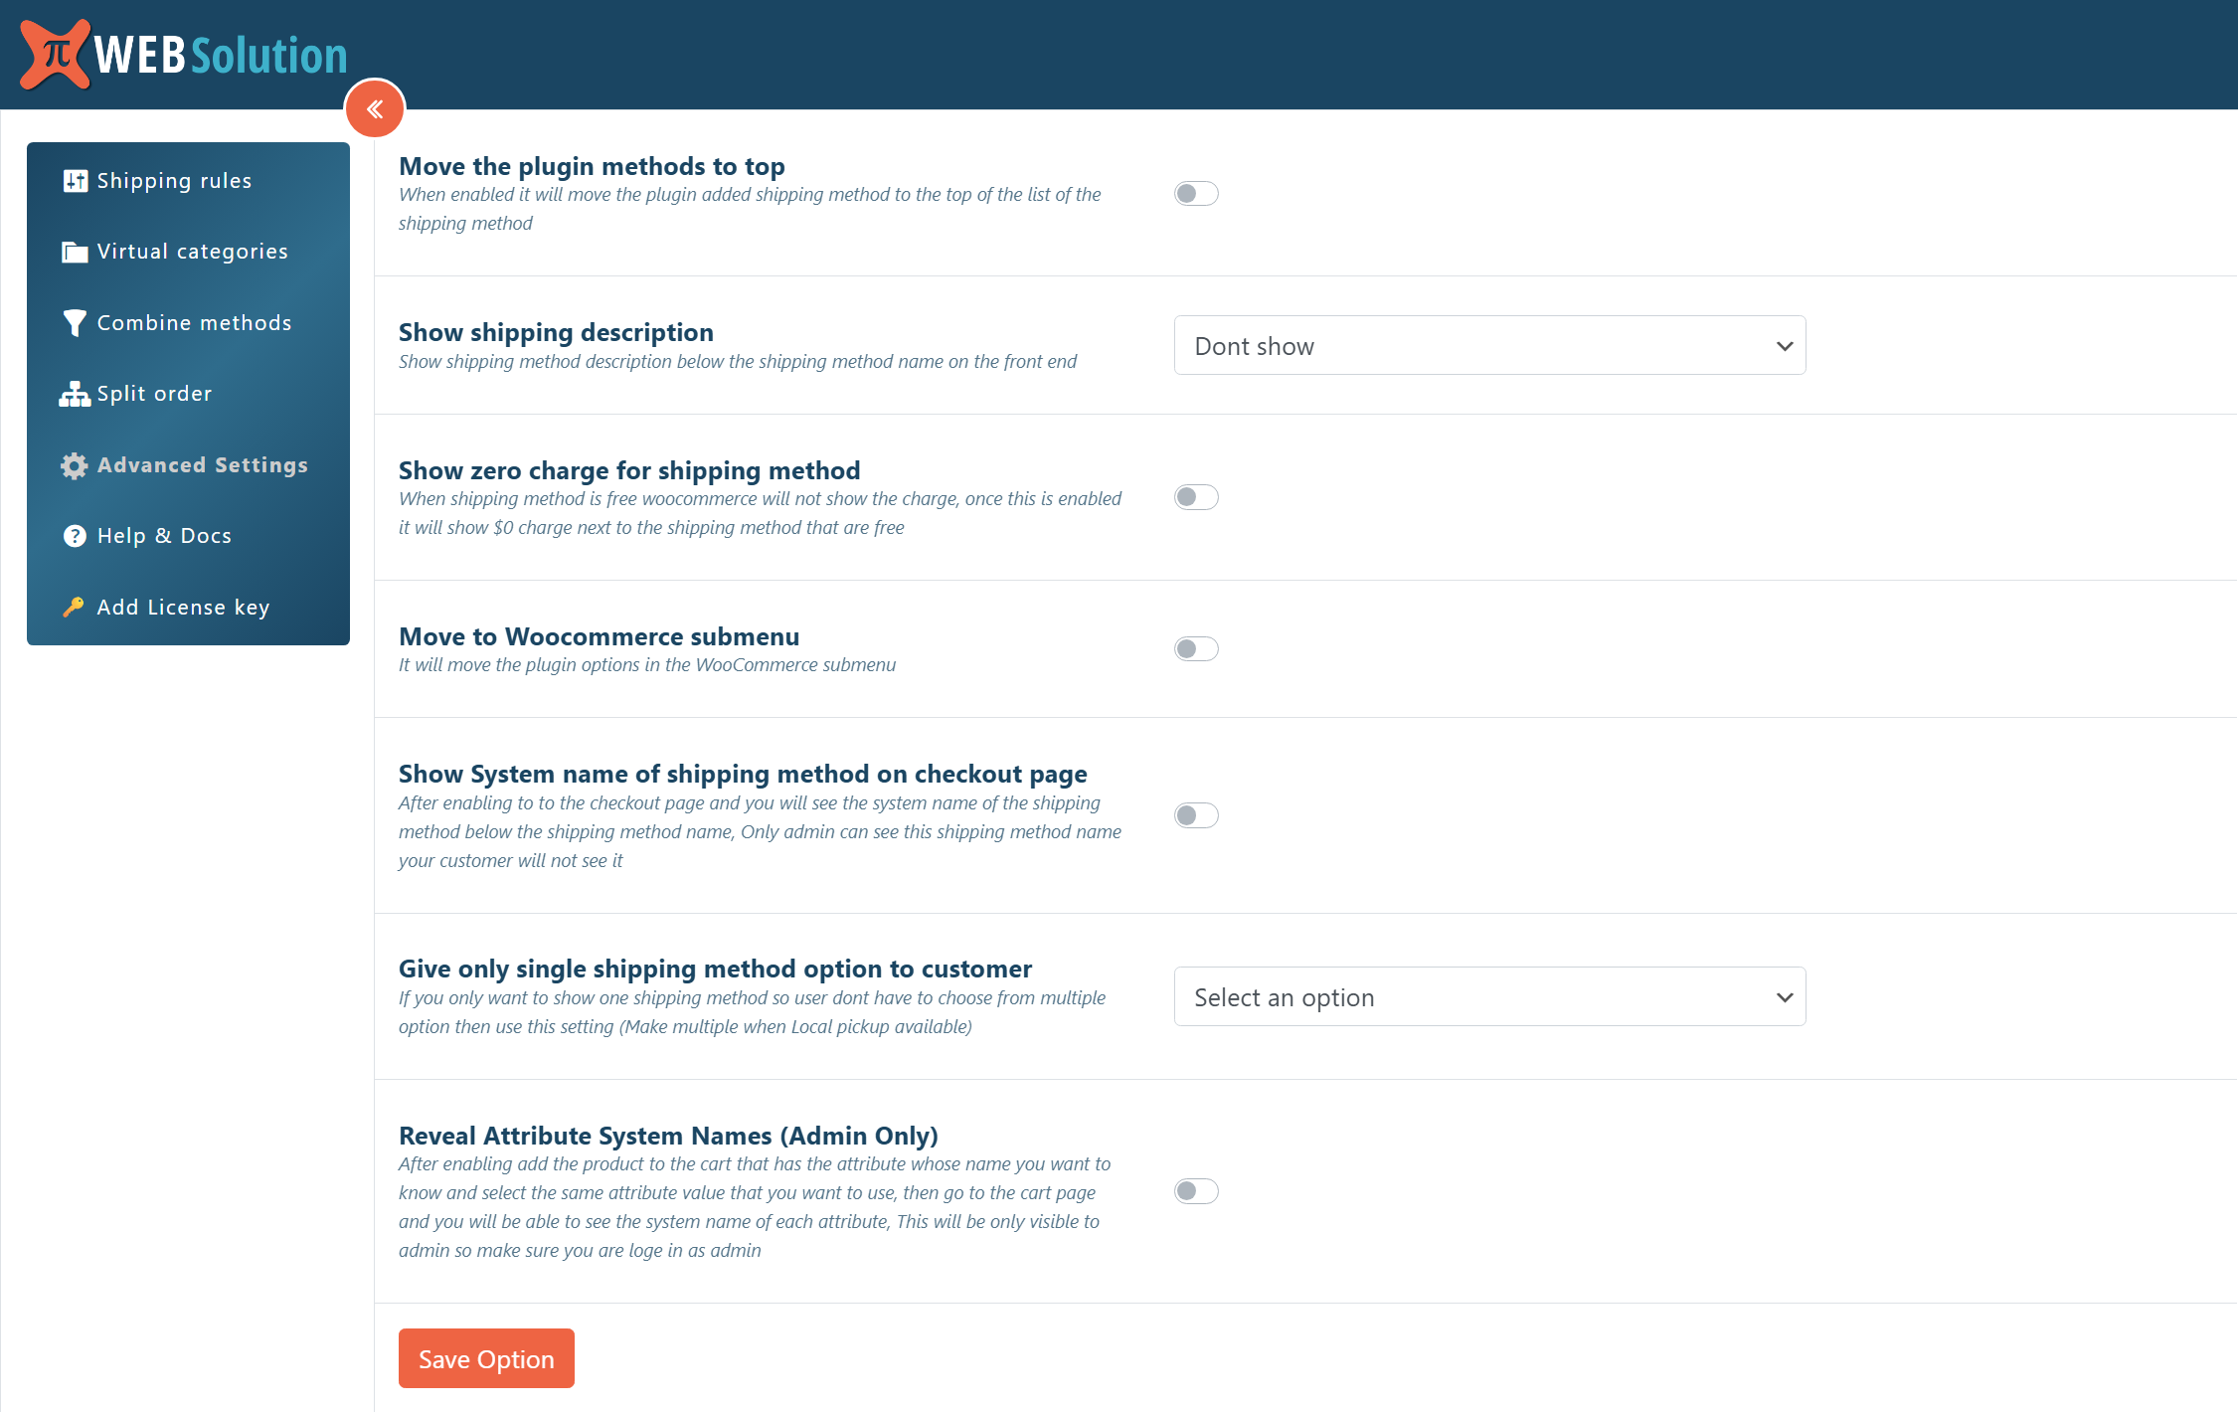
Task: Toggle Show System name on checkout page
Action: (1195, 816)
